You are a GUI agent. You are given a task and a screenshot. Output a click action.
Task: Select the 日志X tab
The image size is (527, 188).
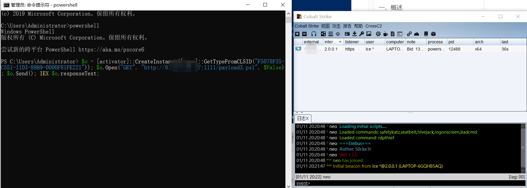(x=303, y=119)
